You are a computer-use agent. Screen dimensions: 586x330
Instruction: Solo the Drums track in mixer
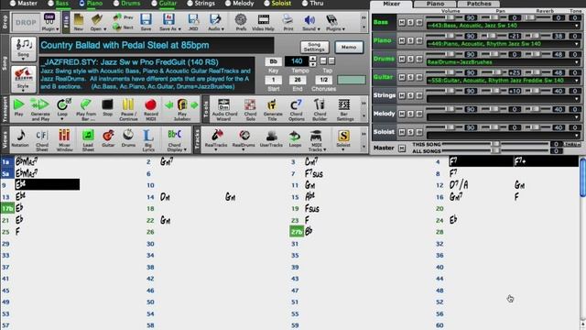(410, 59)
